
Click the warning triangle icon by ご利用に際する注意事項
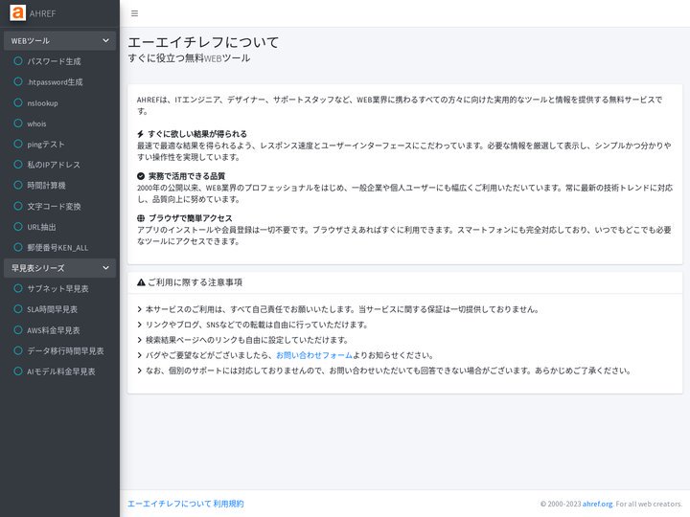141,282
